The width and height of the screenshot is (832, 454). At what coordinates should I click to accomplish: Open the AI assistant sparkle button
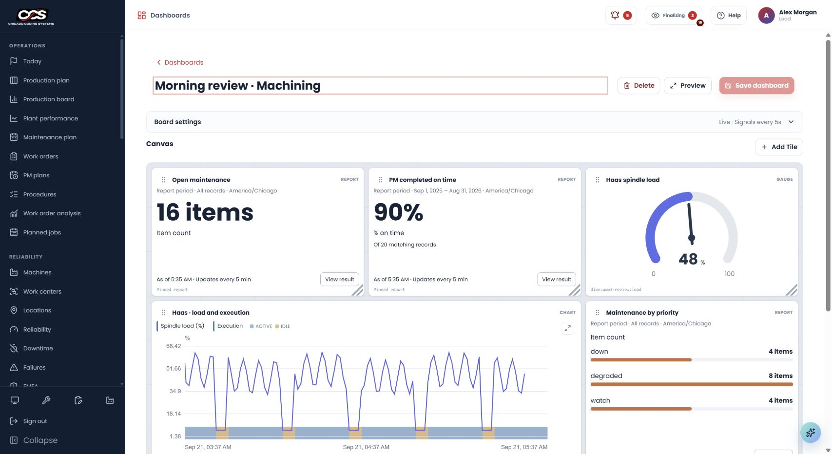pos(811,432)
